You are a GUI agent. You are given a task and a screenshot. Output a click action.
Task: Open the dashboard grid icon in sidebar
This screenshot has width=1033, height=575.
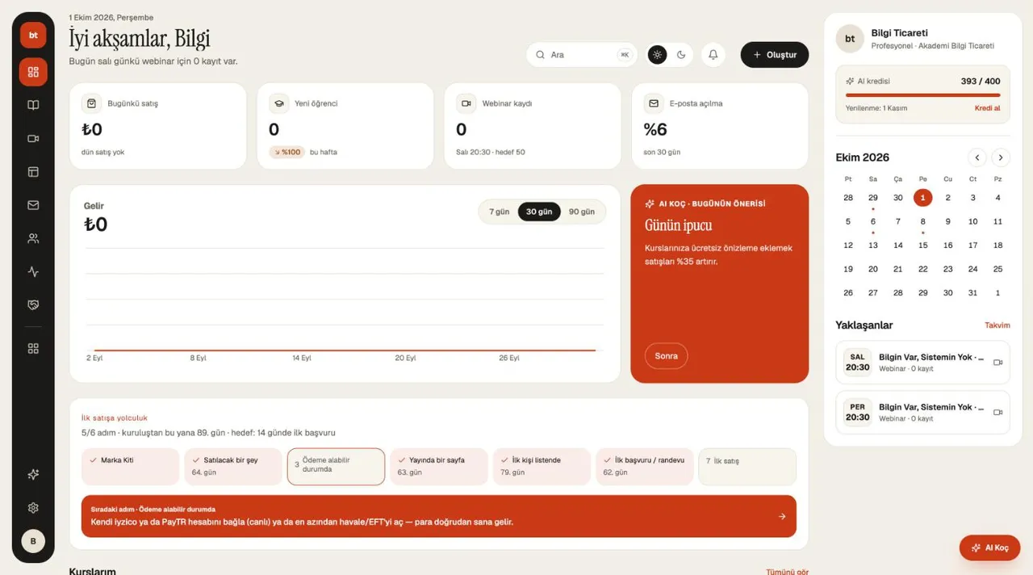(33, 72)
